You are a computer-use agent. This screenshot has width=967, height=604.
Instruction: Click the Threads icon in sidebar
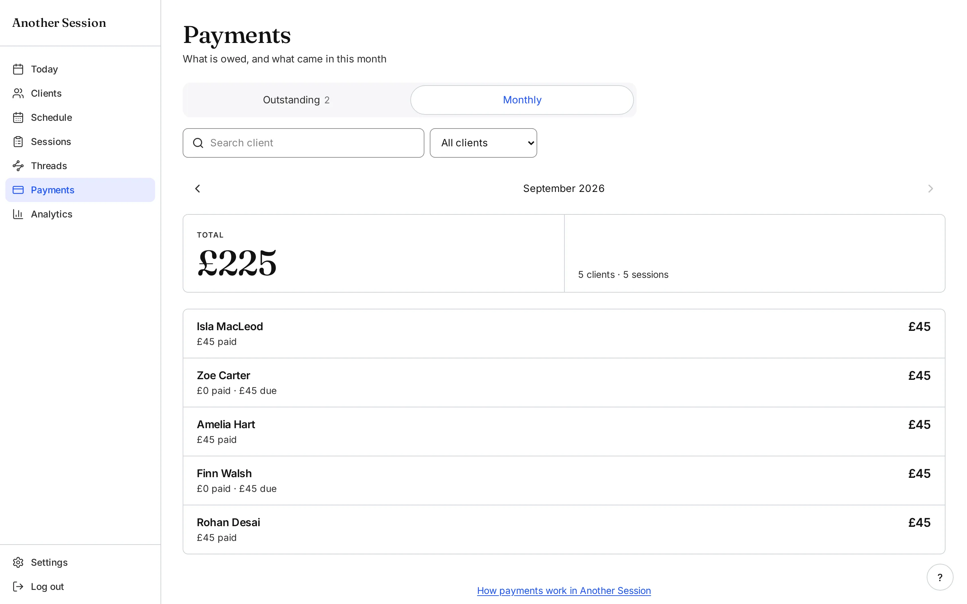tap(18, 166)
